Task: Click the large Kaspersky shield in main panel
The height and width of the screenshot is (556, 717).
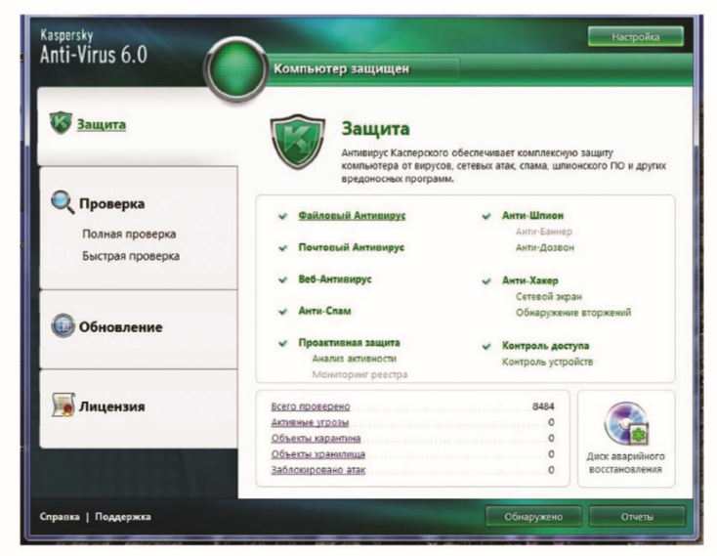Action: tap(298, 142)
